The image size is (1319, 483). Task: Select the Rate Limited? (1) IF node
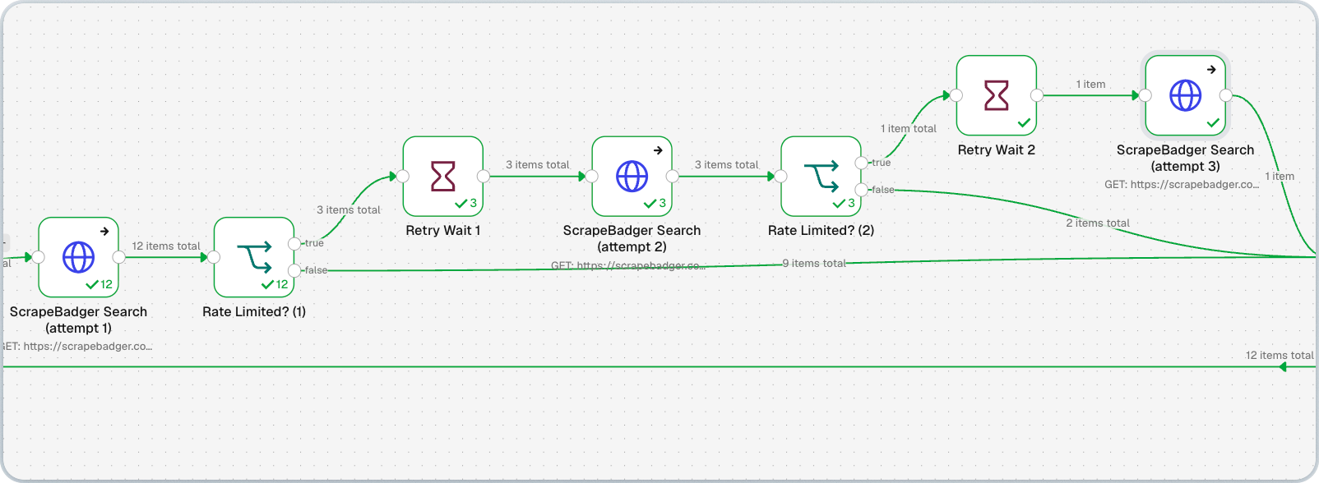pyautogui.click(x=254, y=257)
